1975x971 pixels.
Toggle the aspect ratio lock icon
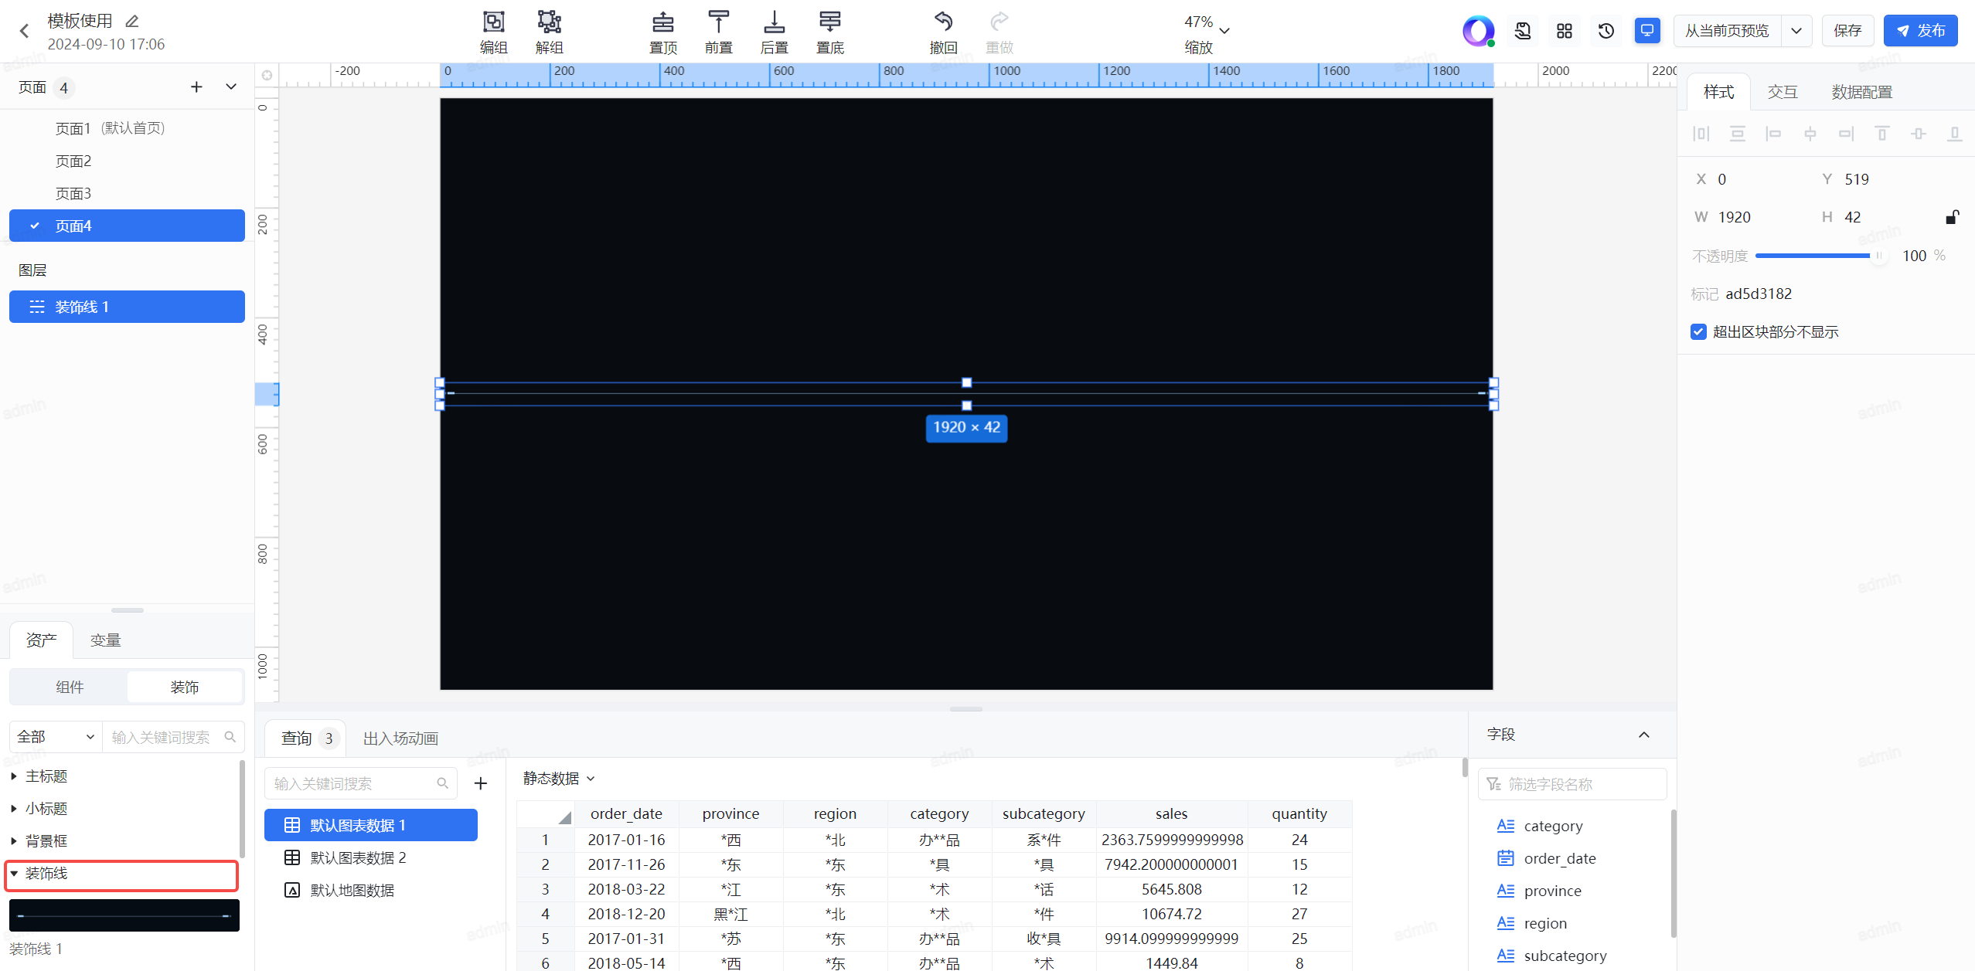coord(1952,217)
